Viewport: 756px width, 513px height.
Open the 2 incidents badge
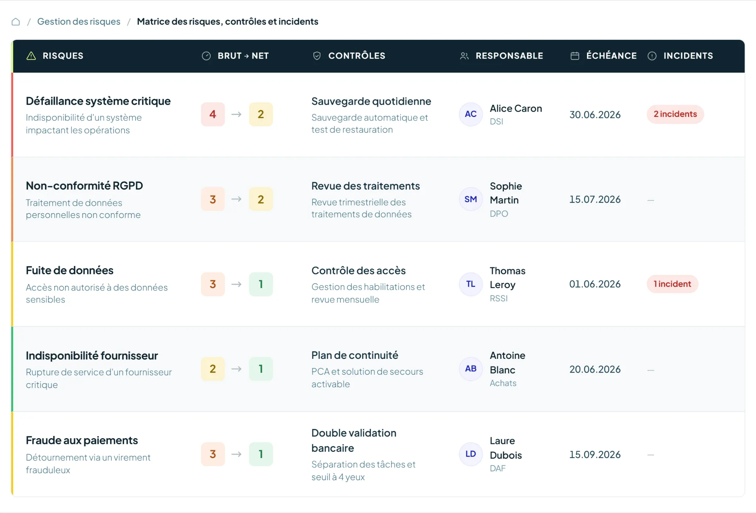click(x=675, y=114)
